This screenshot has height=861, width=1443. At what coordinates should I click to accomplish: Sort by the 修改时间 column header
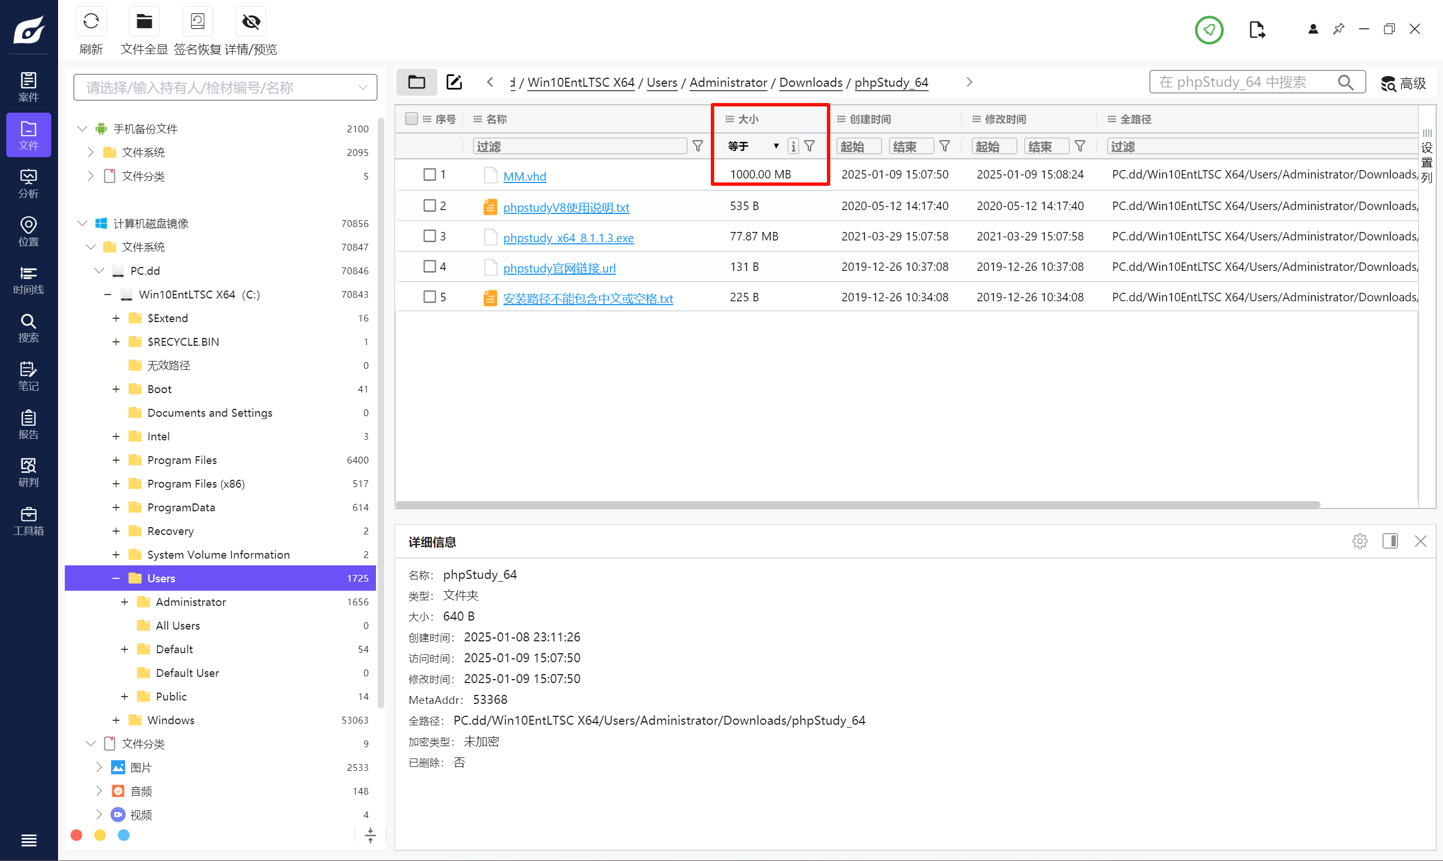(1004, 119)
